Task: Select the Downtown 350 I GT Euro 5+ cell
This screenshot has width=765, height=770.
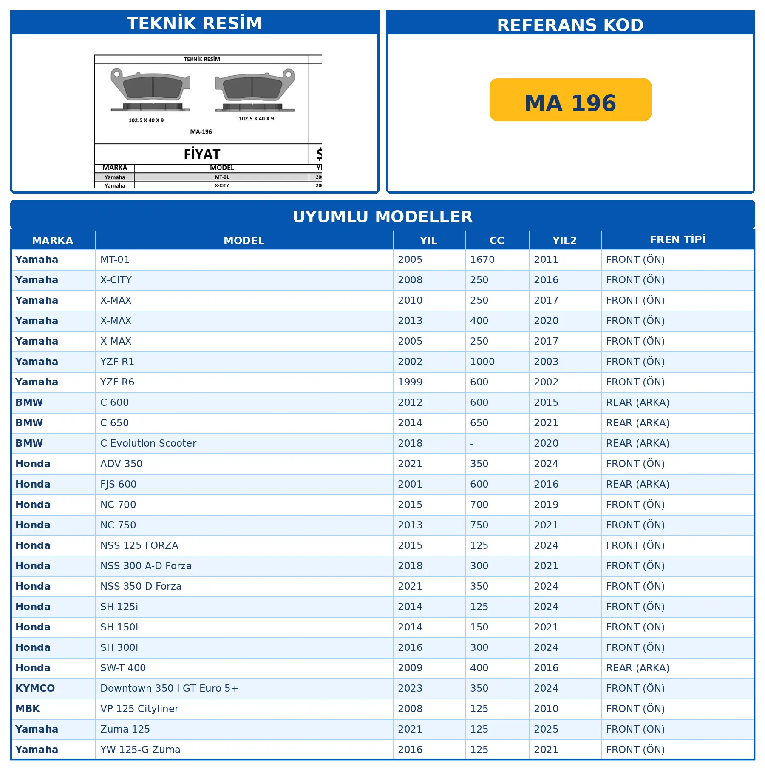Action: 244,688
